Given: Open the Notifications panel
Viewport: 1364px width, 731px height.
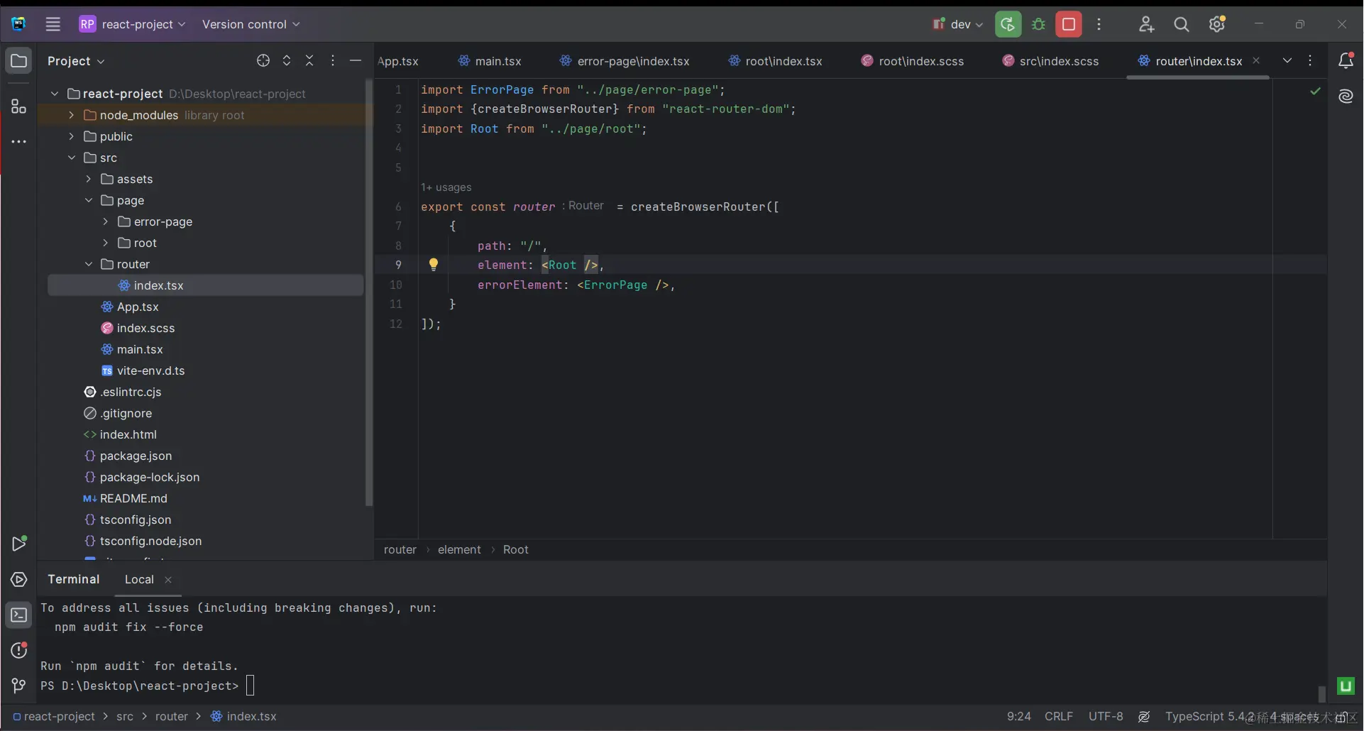Looking at the screenshot, I should click(1346, 61).
